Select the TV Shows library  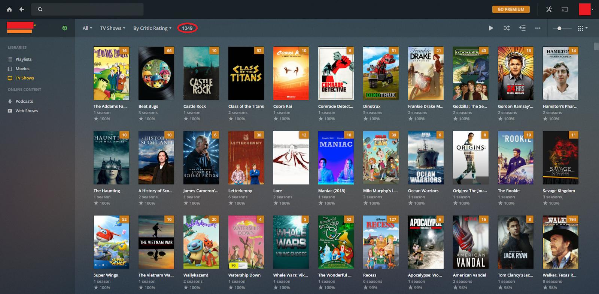(x=25, y=78)
